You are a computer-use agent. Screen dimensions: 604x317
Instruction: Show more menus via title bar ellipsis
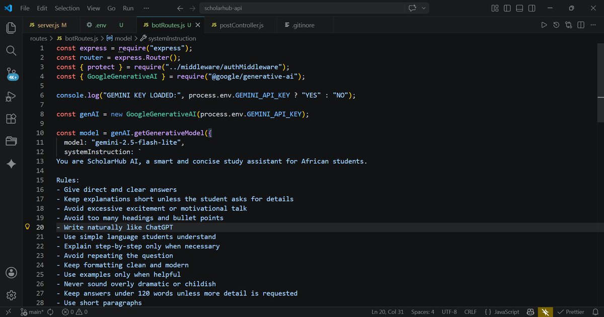pyautogui.click(x=146, y=8)
